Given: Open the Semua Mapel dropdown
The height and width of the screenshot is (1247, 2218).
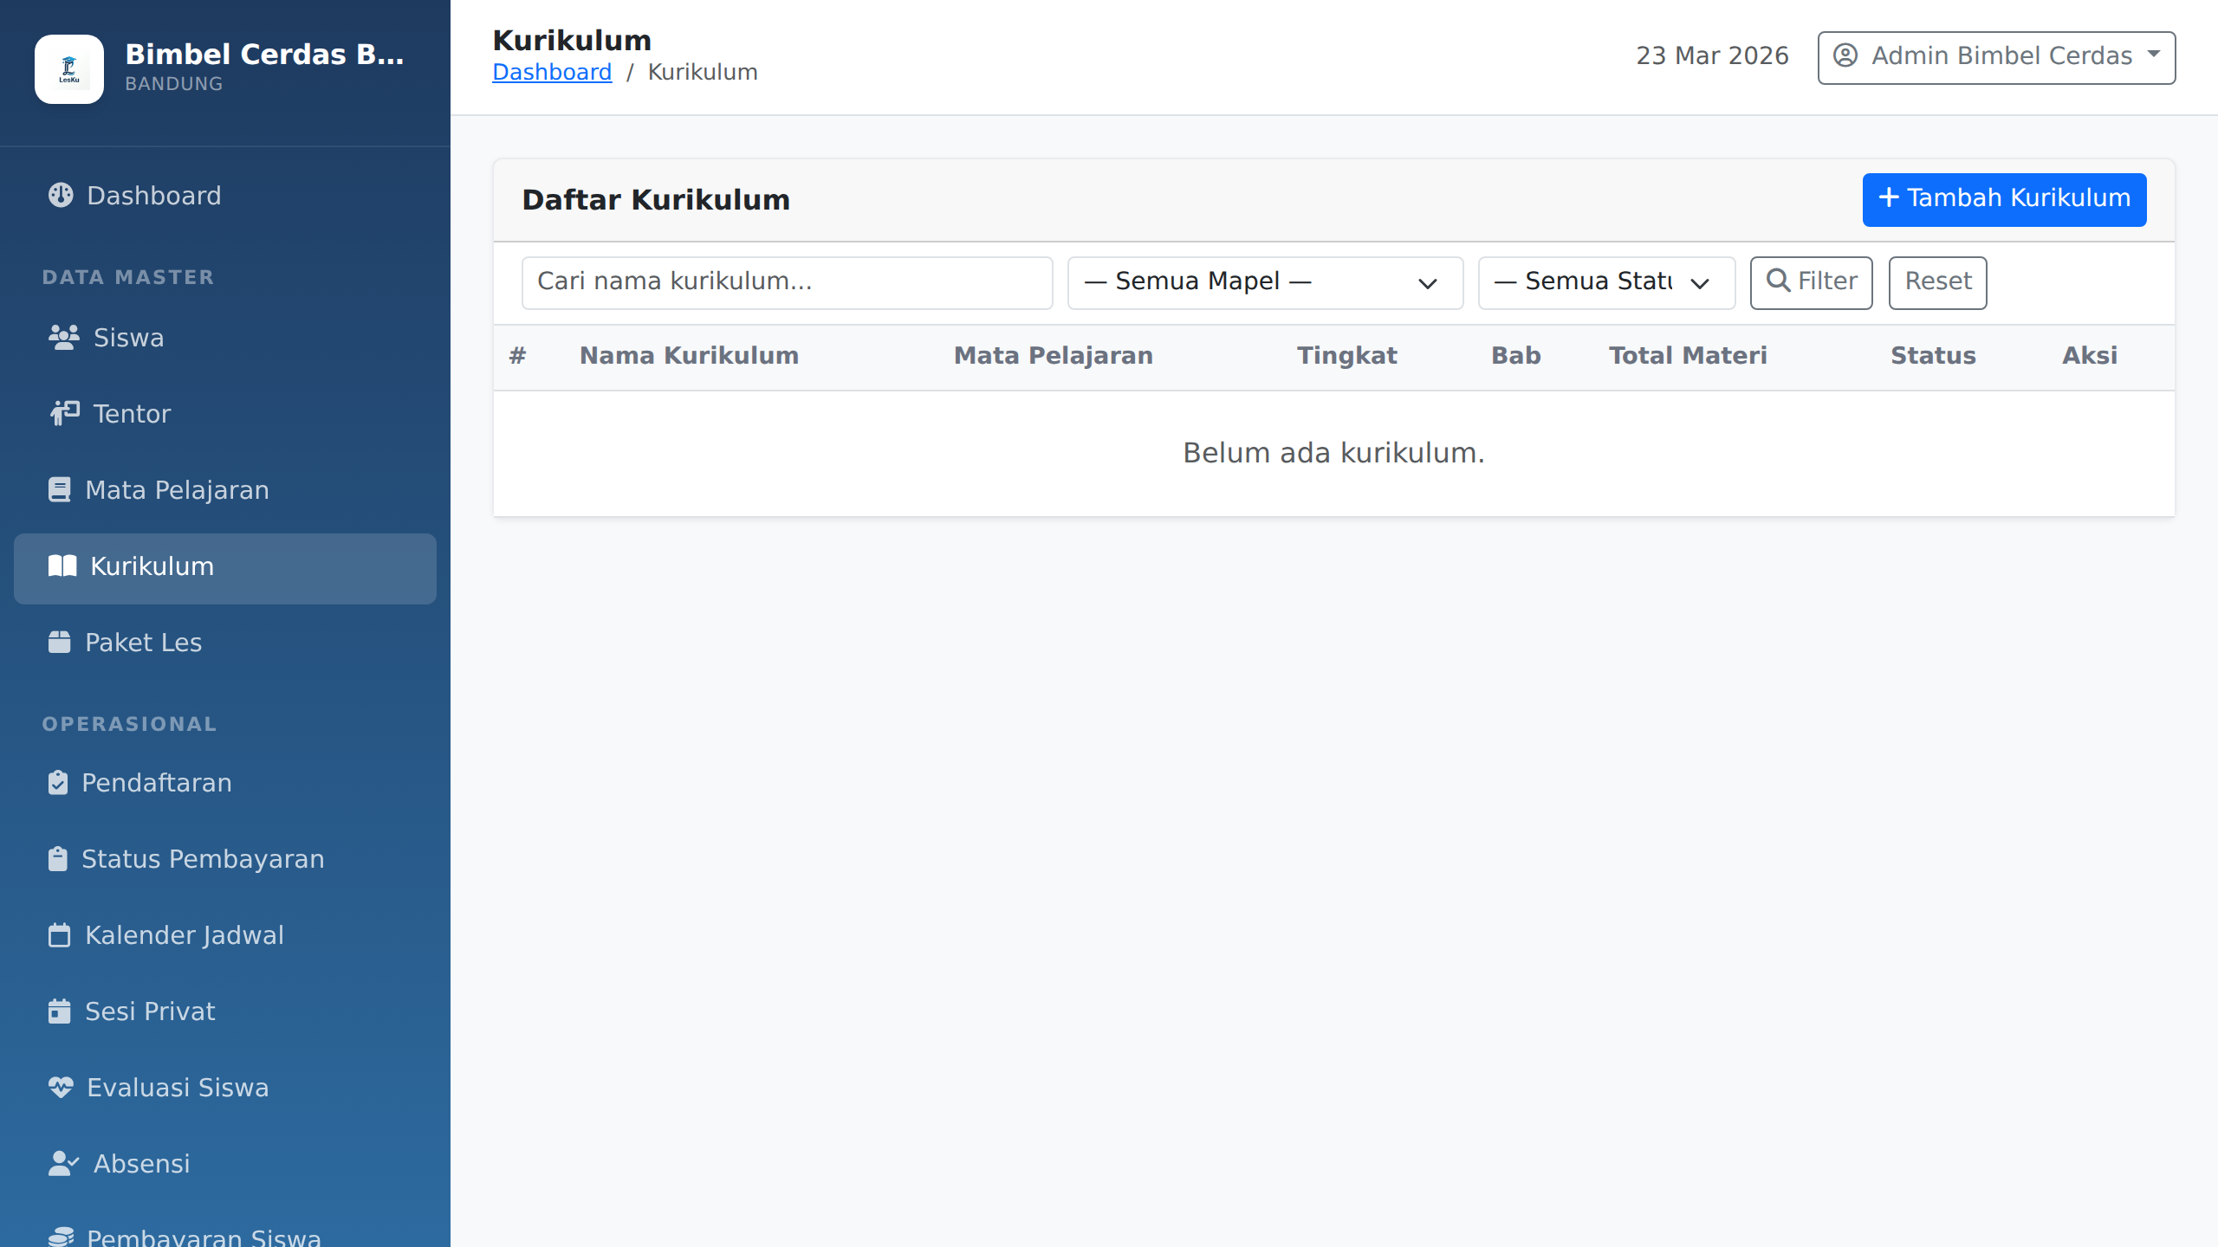Looking at the screenshot, I should tap(1264, 282).
